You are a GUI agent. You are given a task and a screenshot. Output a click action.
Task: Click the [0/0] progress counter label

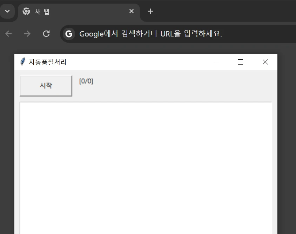(x=86, y=81)
